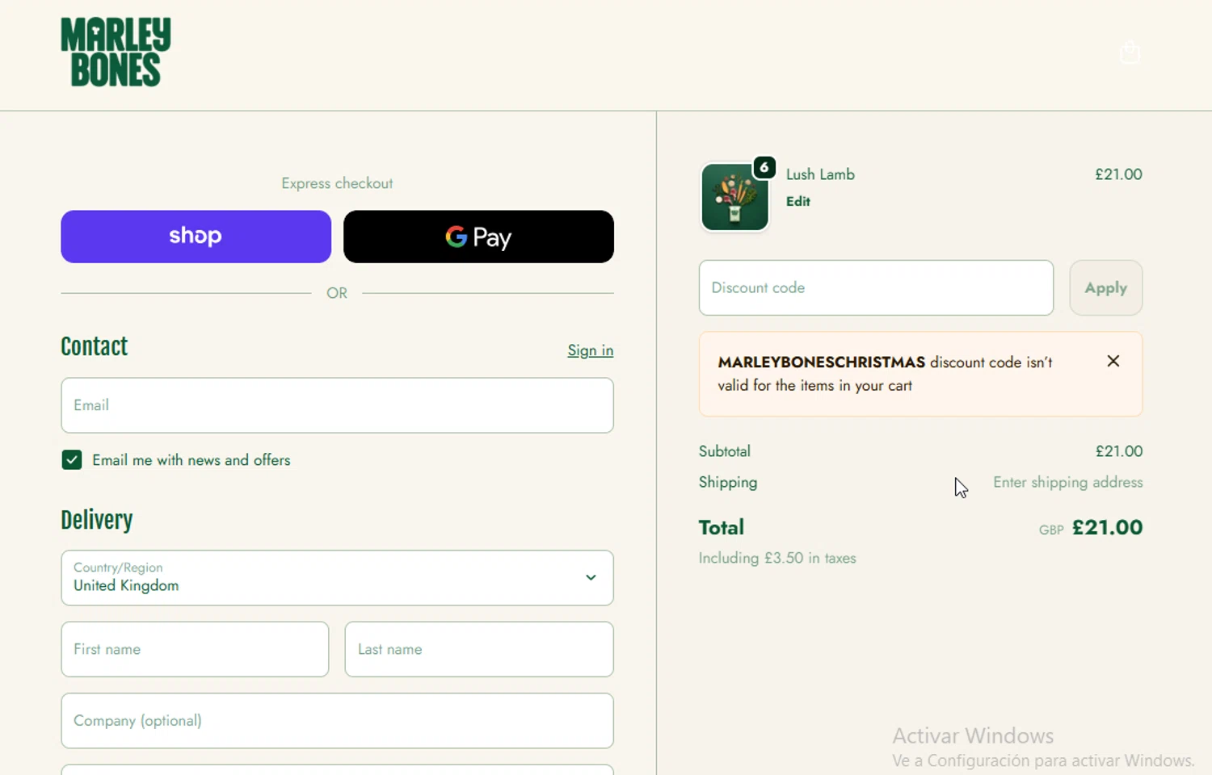The width and height of the screenshot is (1212, 775).
Task: Focus the Discount code field
Action: (x=876, y=287)
